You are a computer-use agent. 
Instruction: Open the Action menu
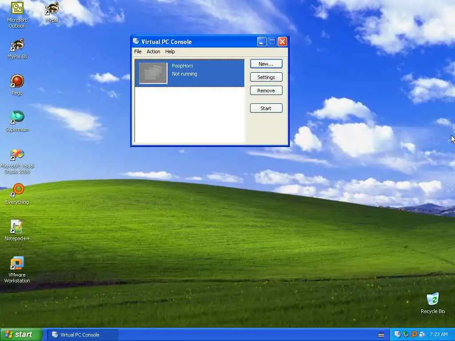click(x=153, y=52)
